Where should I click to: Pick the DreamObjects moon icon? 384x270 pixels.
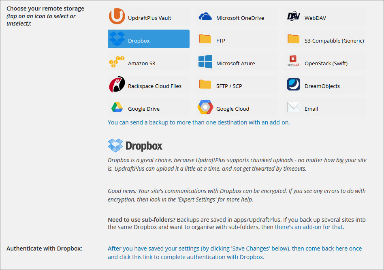point(294,85)
